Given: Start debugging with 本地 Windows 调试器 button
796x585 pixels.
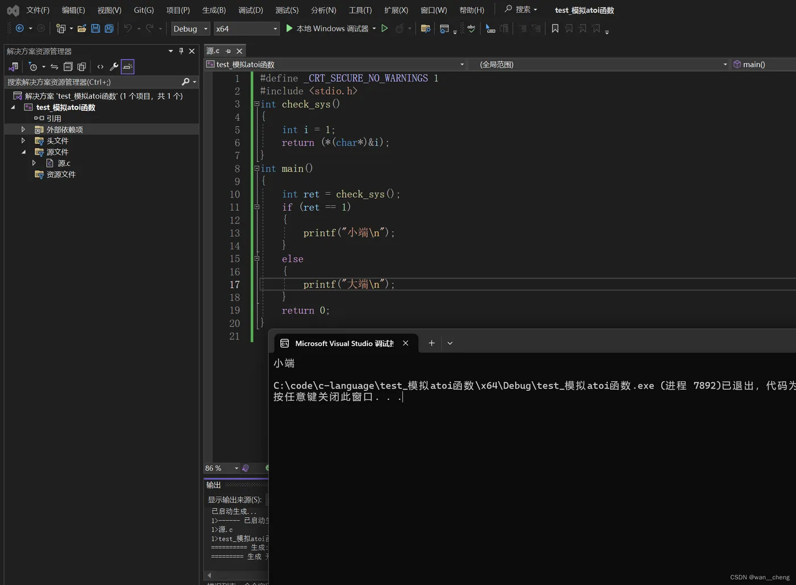Looking at the screenshot, I should coord(327,28).
